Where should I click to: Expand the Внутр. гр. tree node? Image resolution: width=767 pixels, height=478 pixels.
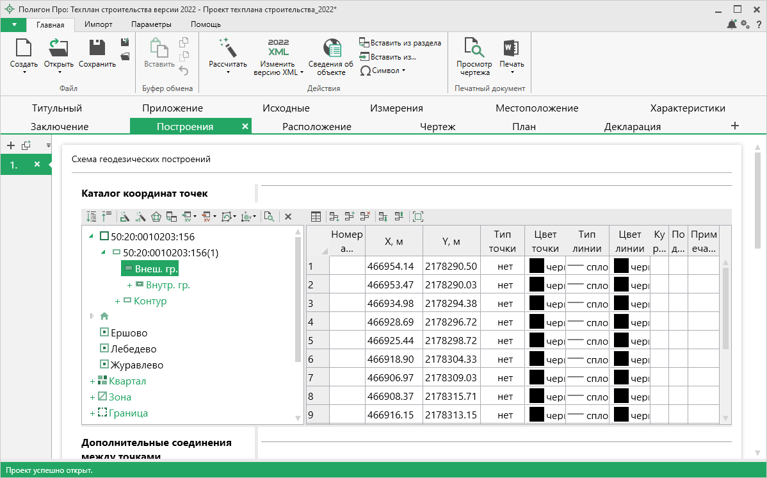129,285
